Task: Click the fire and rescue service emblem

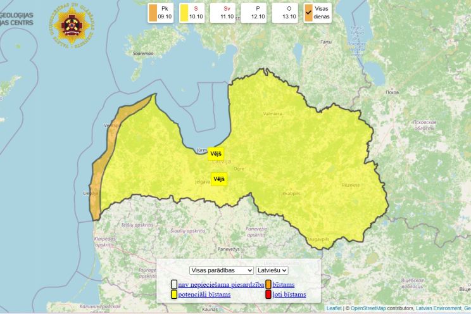Action: click(x=72, y=25)
